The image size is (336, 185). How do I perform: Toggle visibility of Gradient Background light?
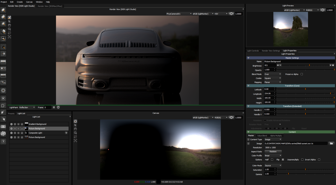pos(11,124)
